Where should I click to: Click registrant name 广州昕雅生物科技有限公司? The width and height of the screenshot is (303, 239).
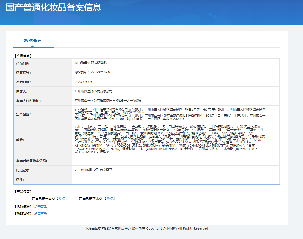click(x=93, y=91)
